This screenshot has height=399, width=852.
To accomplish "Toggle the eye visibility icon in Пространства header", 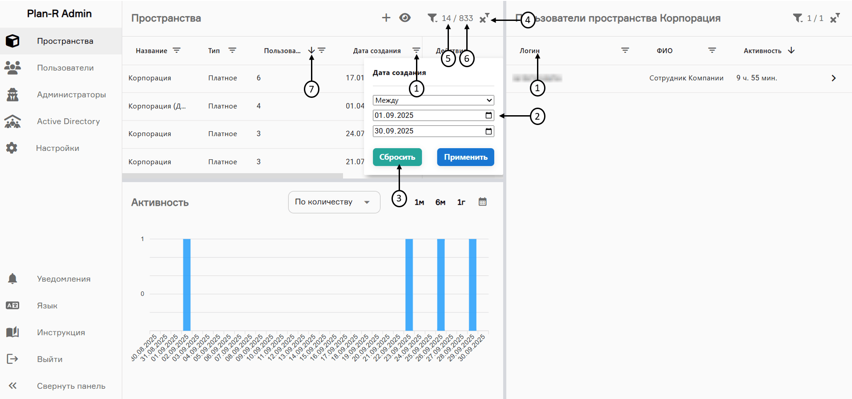I will click(x=405, y=18).
